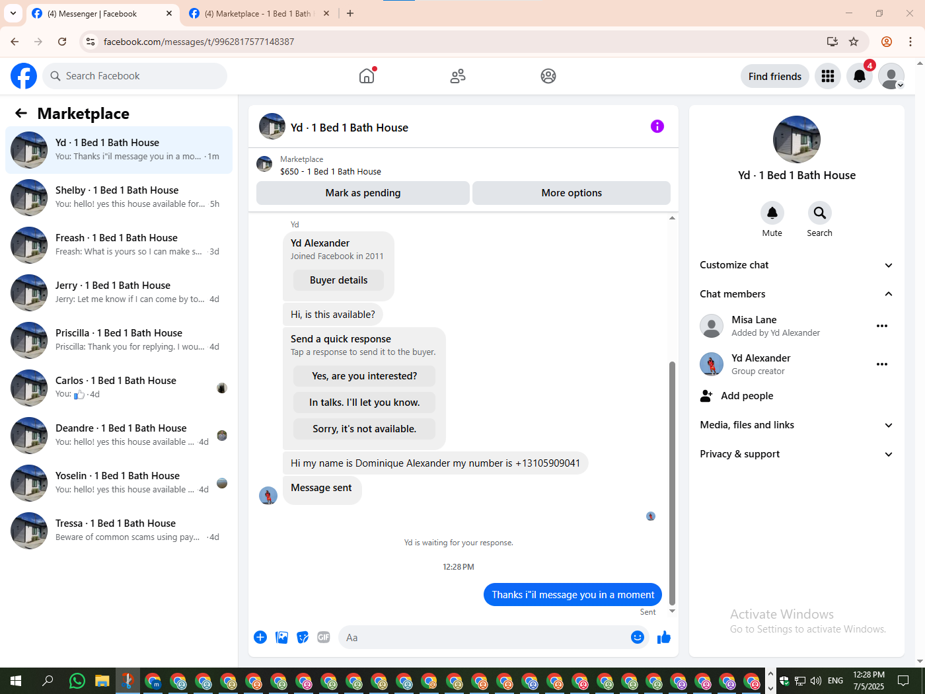The width and height of the screenshot is (925, 694).
Task: Open the Facebook home logo
Action: 24,76
